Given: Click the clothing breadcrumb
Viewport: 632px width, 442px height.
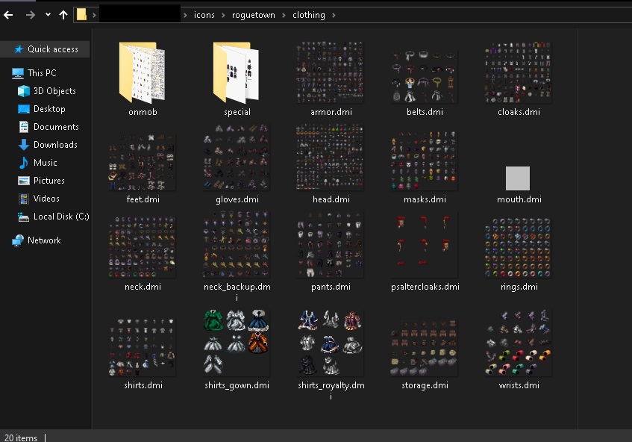Looking at the screenshot, I should click(308, 16).
